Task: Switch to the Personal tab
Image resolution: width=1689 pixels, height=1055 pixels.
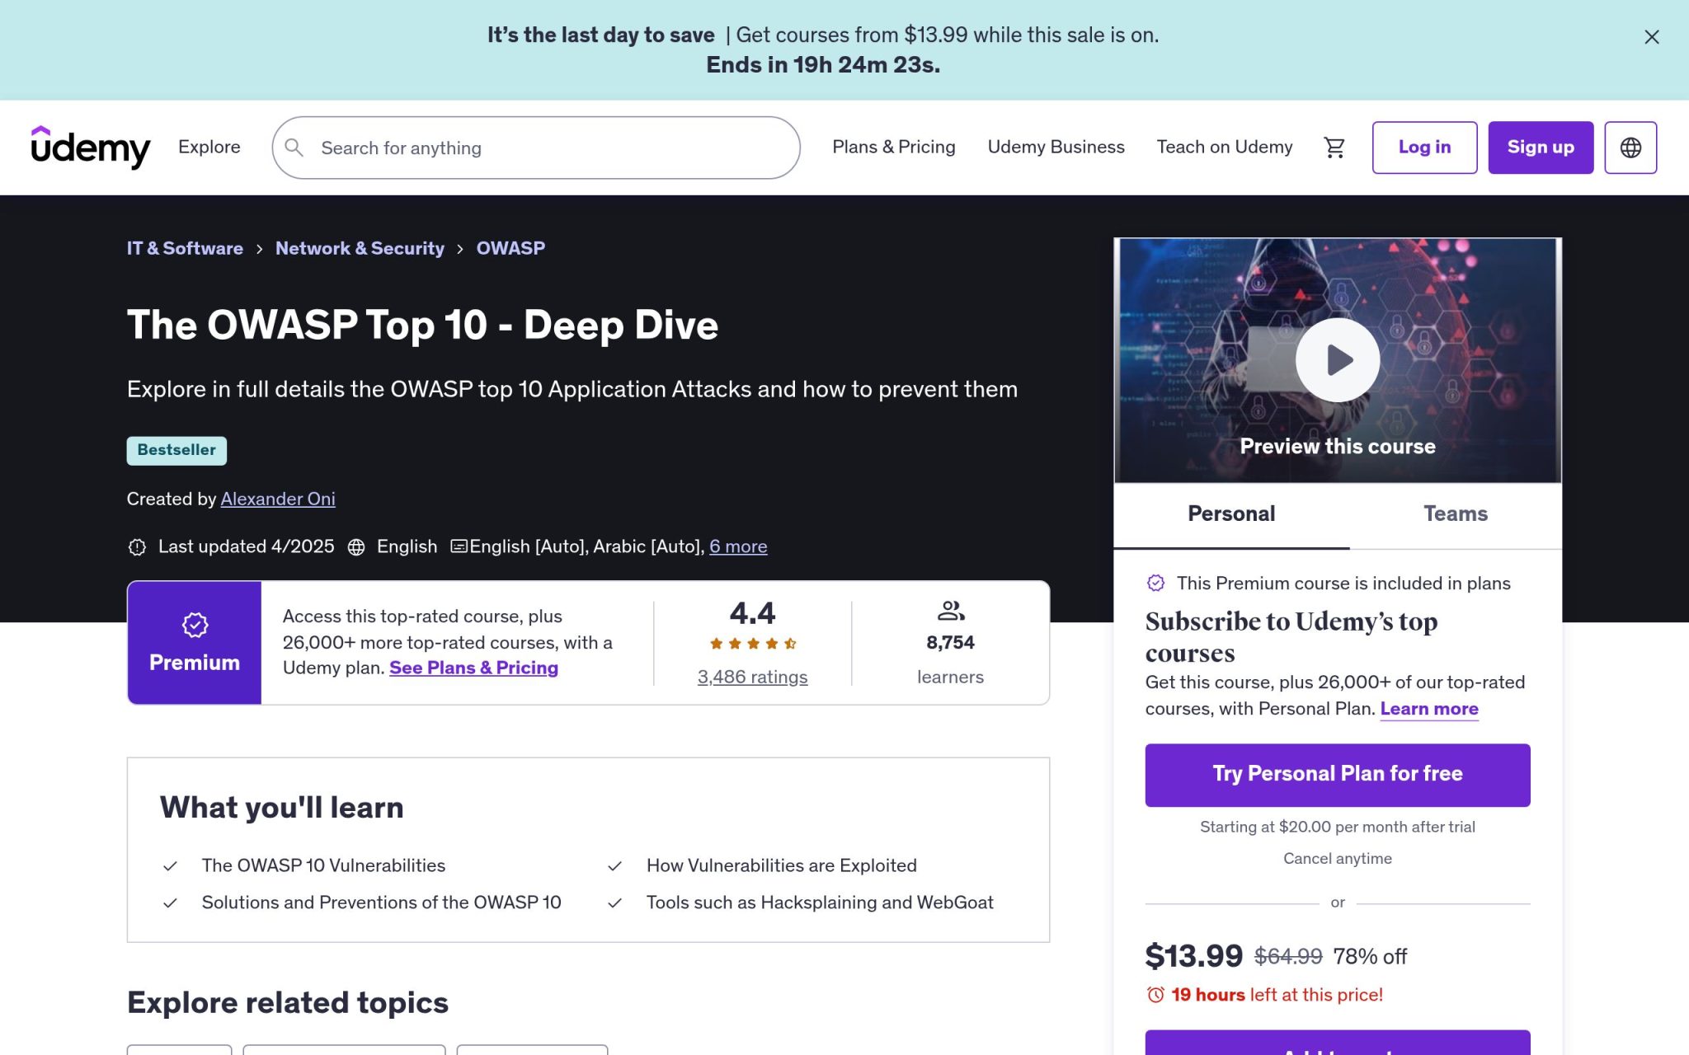Action: (x=1231, y=513)
